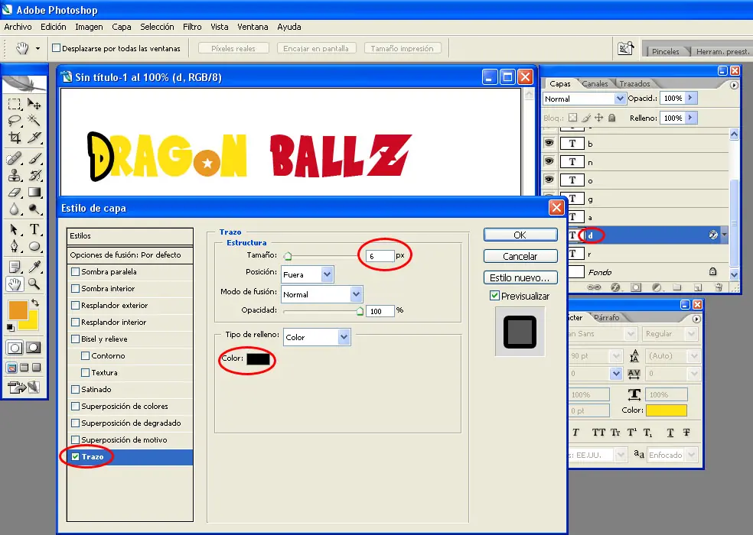Select the Eyedropper tool

(34, 267)
